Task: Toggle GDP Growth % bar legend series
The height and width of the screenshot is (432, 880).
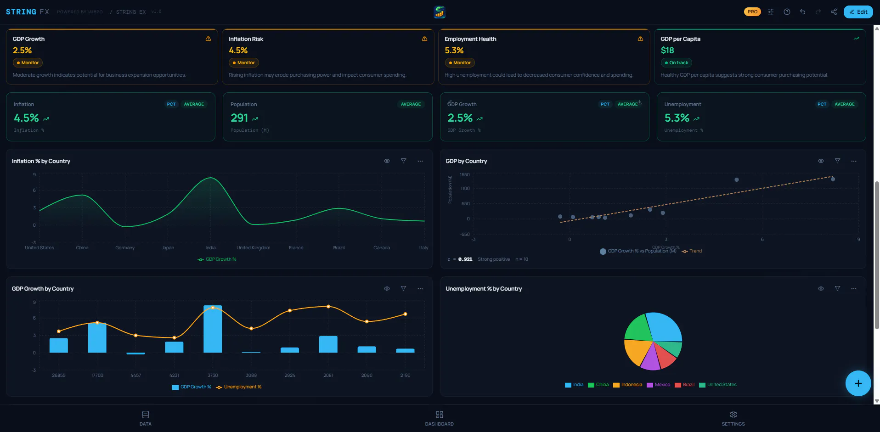Action: [x=192, y=387]
